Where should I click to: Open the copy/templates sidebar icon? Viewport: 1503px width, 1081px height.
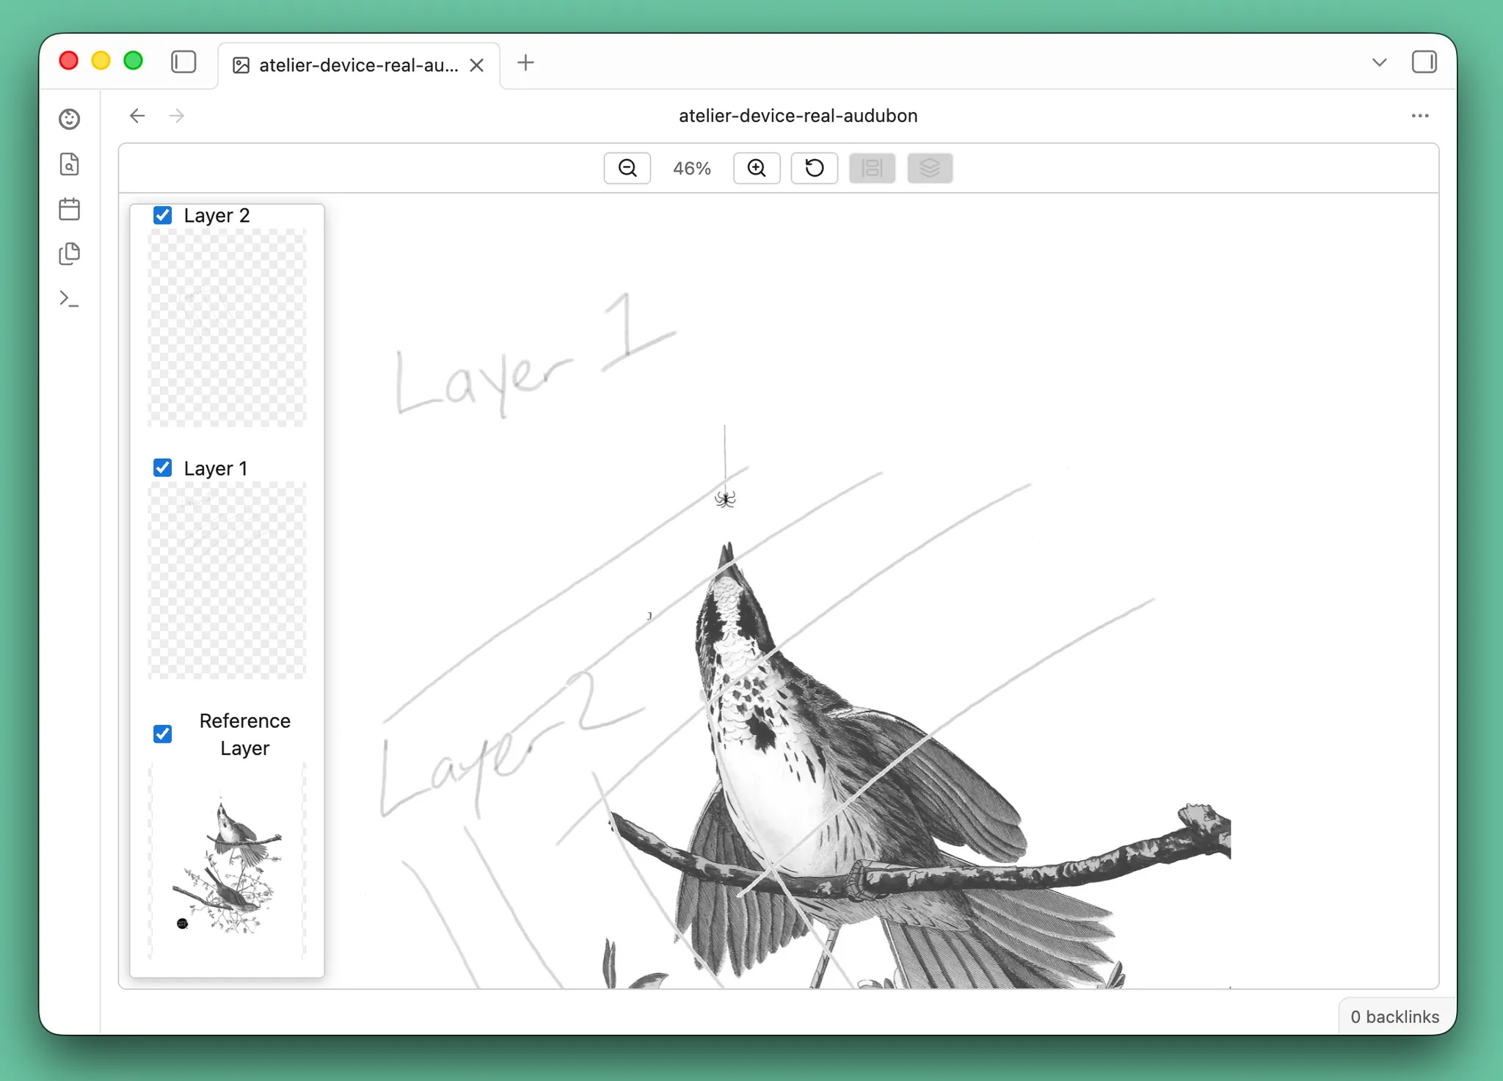[70, 254]
